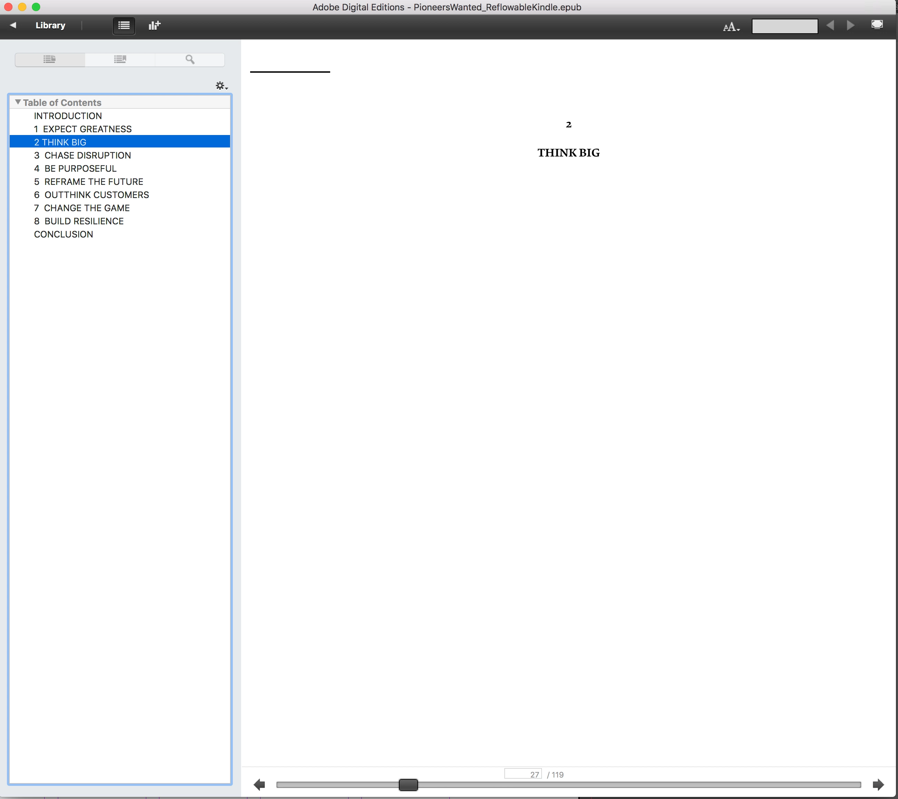Click the page position slider thumb
Screen dimensions: 898x799
click(x=408, y=784)
